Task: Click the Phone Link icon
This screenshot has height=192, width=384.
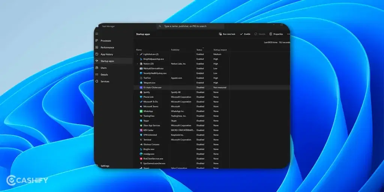Action: pos(141,97)
